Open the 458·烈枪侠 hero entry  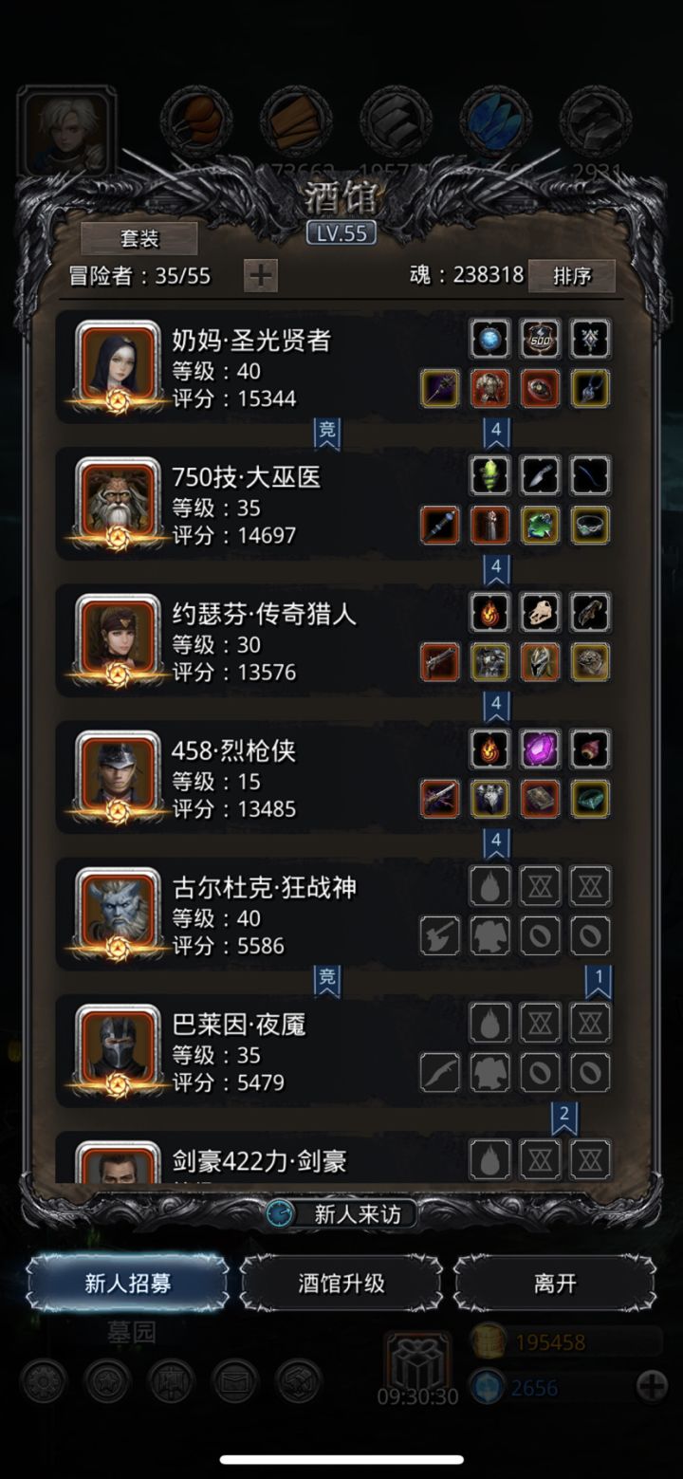[x=334, y=778]
